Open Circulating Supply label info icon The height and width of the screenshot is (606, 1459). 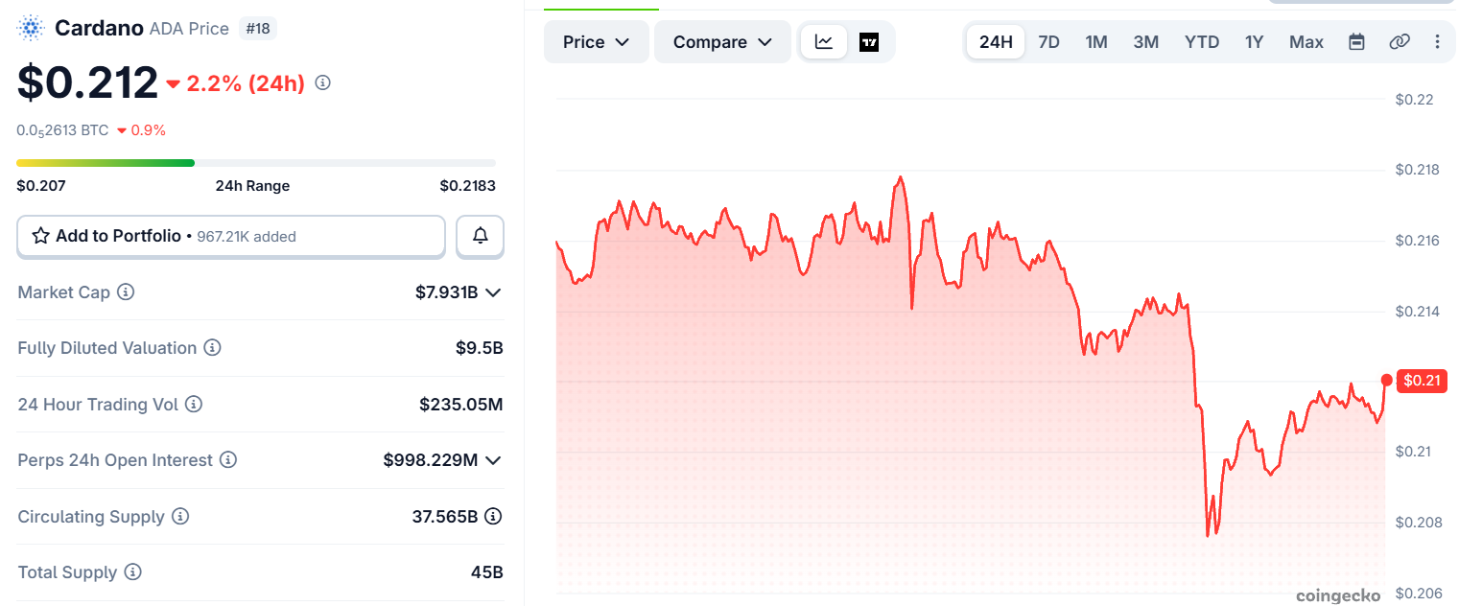(180, 517)
